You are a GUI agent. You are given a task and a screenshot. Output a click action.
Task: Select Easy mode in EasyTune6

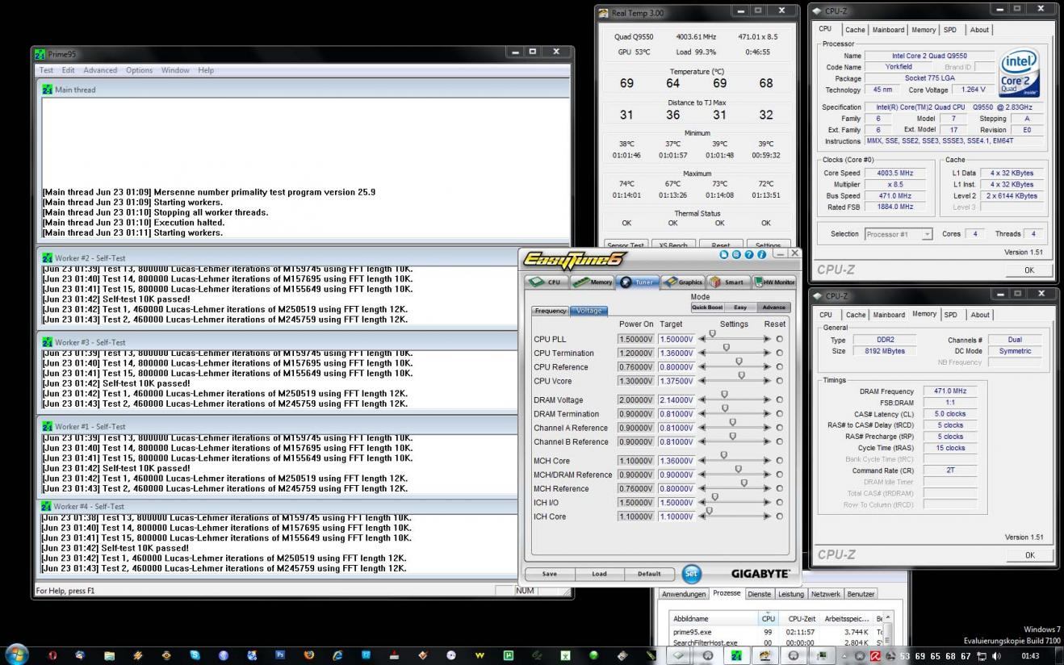pos(740,307)
